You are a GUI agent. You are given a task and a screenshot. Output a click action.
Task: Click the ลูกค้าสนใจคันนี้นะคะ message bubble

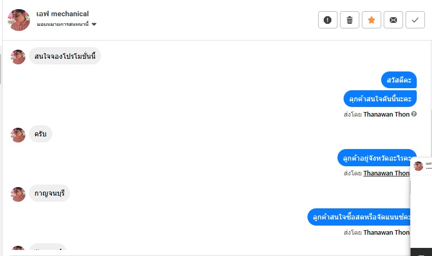pos(380,98)
